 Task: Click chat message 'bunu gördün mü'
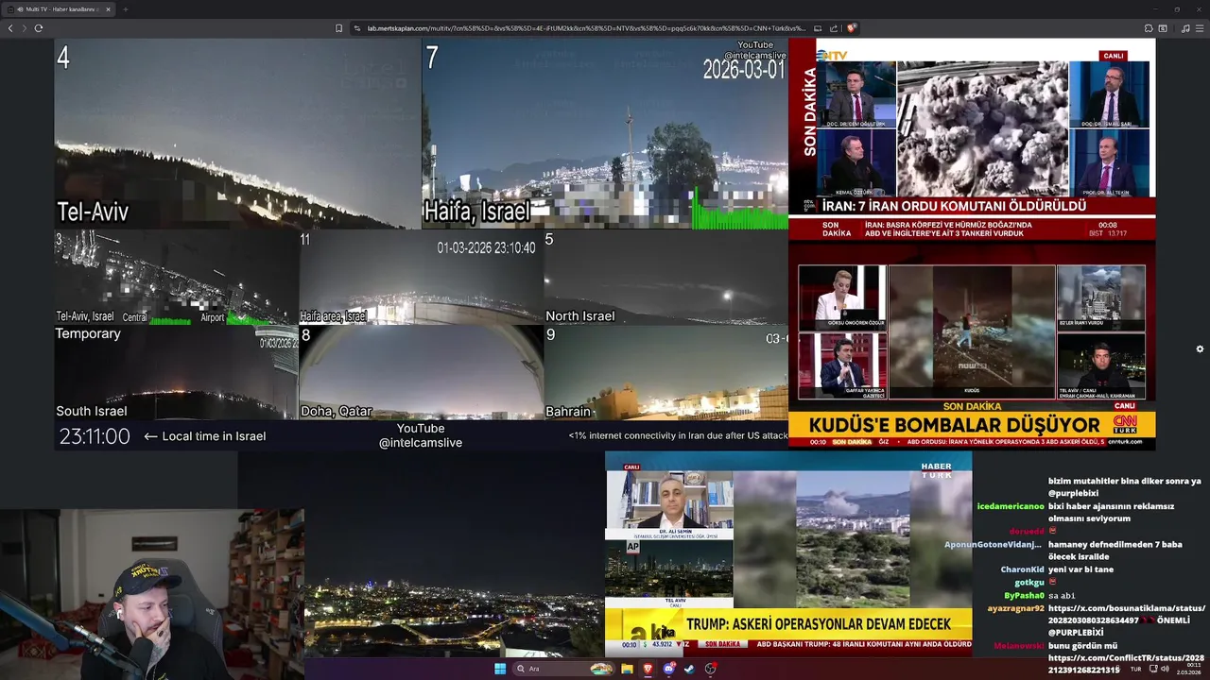[x=1082, y=646]
